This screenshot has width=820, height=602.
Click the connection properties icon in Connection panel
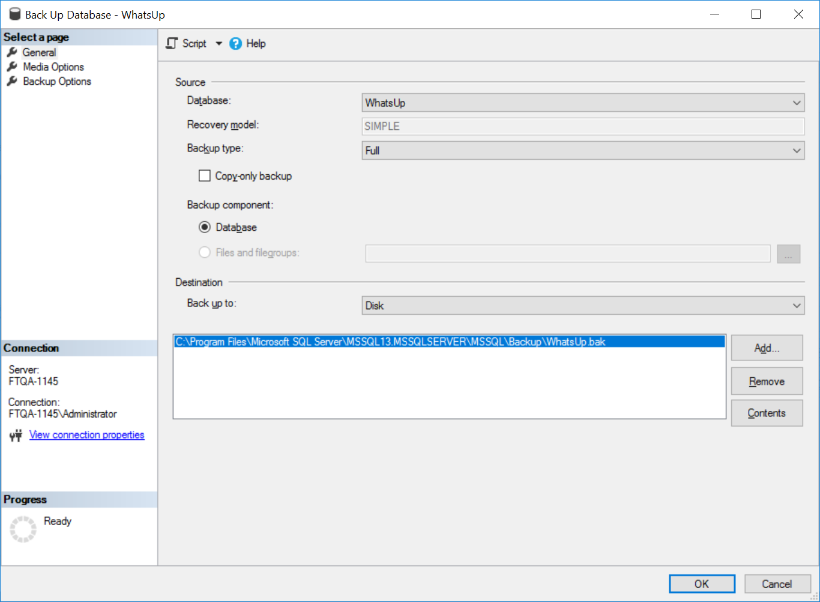(16, 434)
